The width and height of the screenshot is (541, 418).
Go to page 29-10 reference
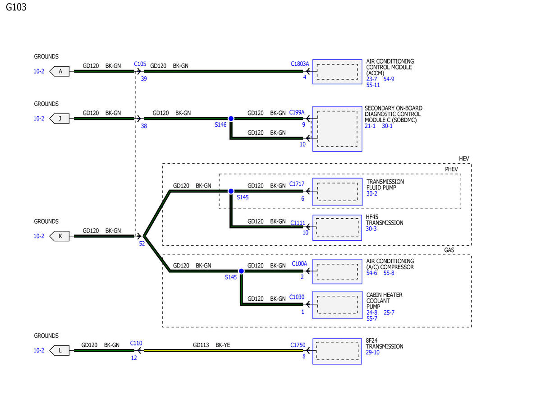point(372,353)
